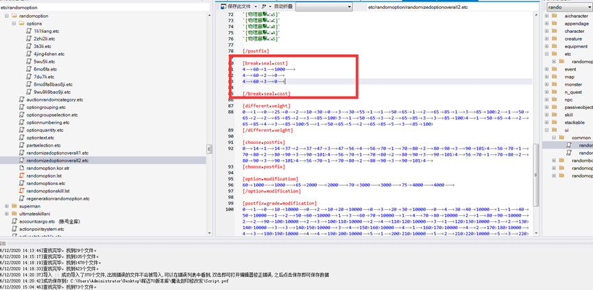This screenshot has width=593, height=290.
Task: Open randomoptionskill.lst file
Action: point(47,191)
